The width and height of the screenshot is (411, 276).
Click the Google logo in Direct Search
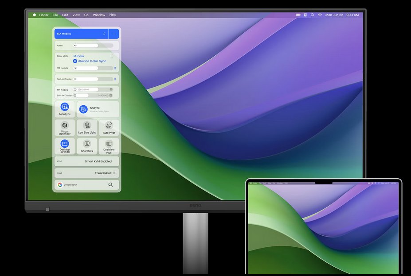60,185
